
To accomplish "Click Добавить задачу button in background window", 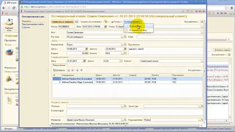I will point(222,50).
